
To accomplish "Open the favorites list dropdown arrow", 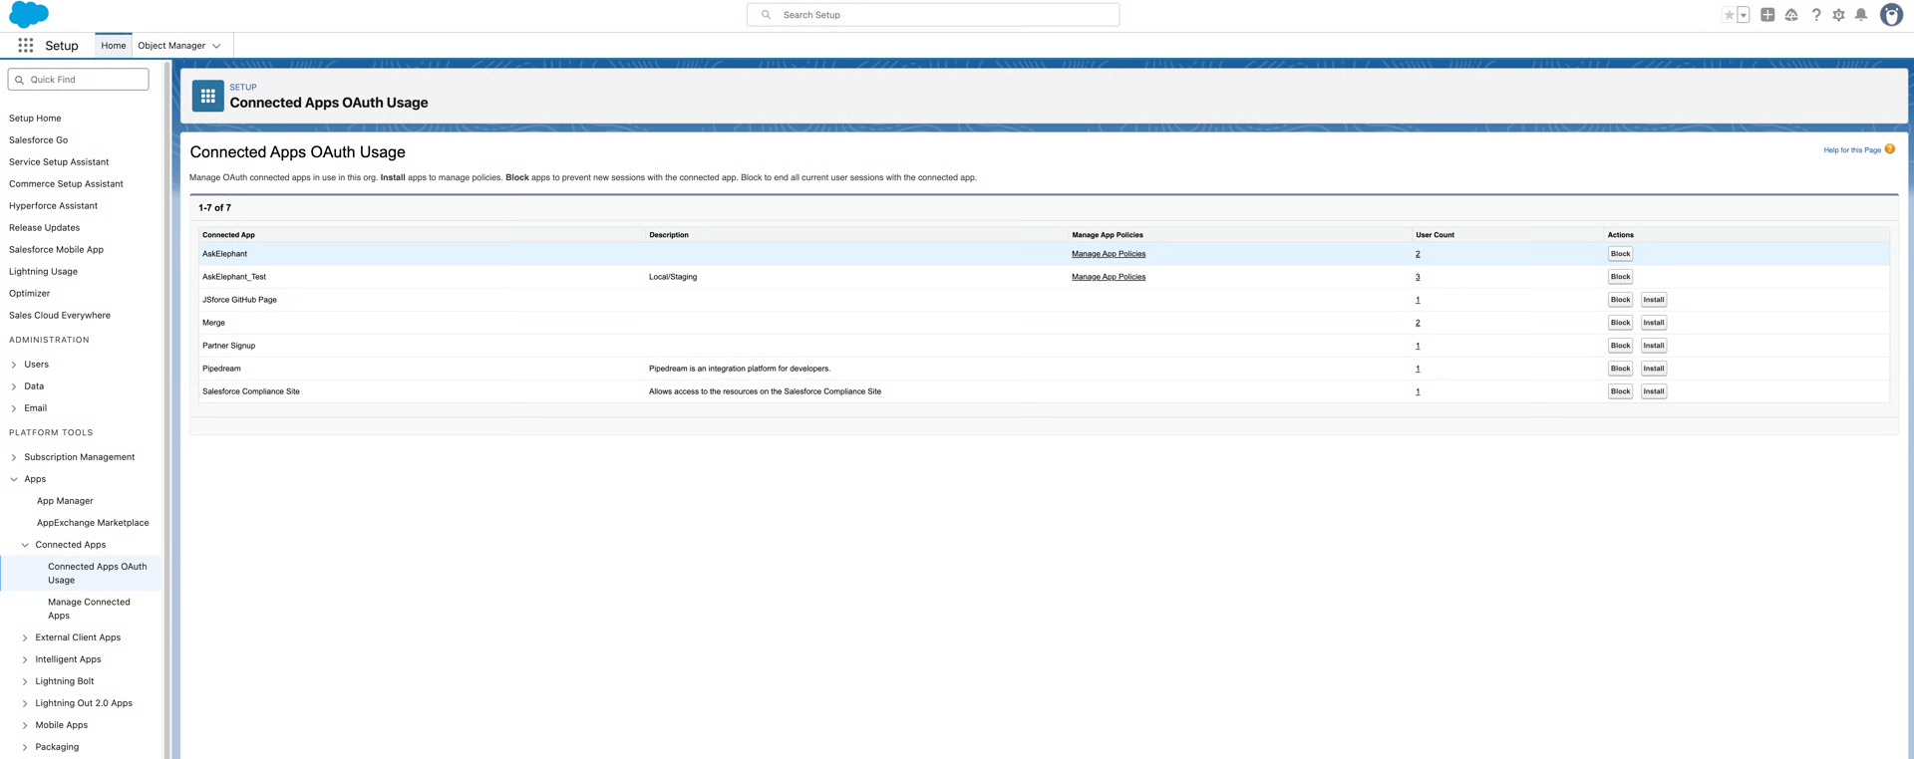I will 1744,15.
